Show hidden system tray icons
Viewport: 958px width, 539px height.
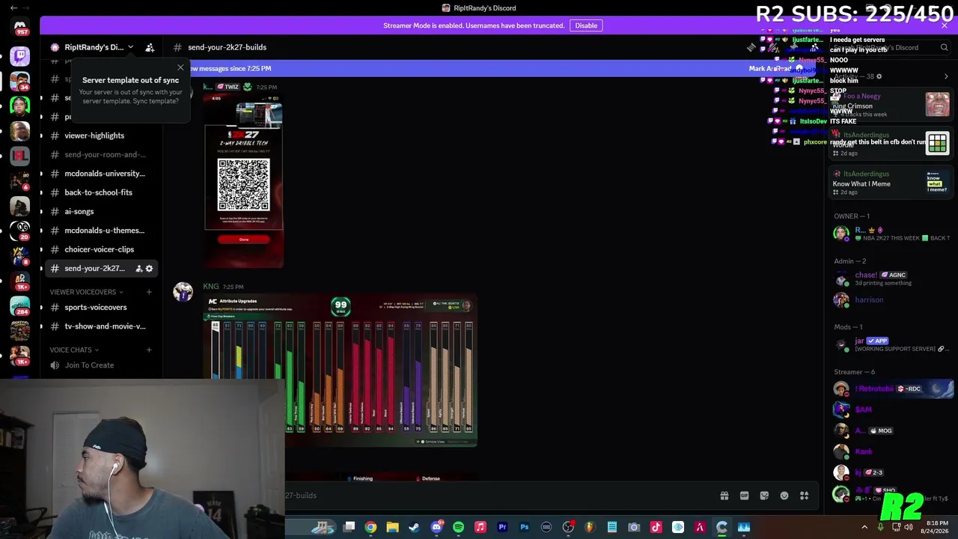click(864, 527)
